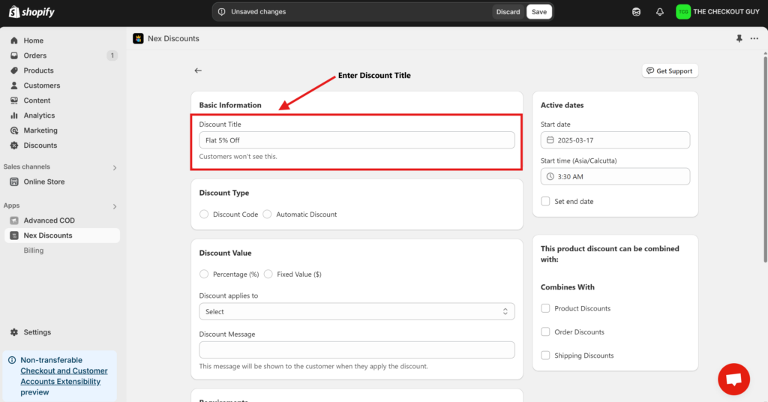The height and width of the screenshot is (402, 768).
Task: Open the notifications bell icon
Action: point(660,12)
